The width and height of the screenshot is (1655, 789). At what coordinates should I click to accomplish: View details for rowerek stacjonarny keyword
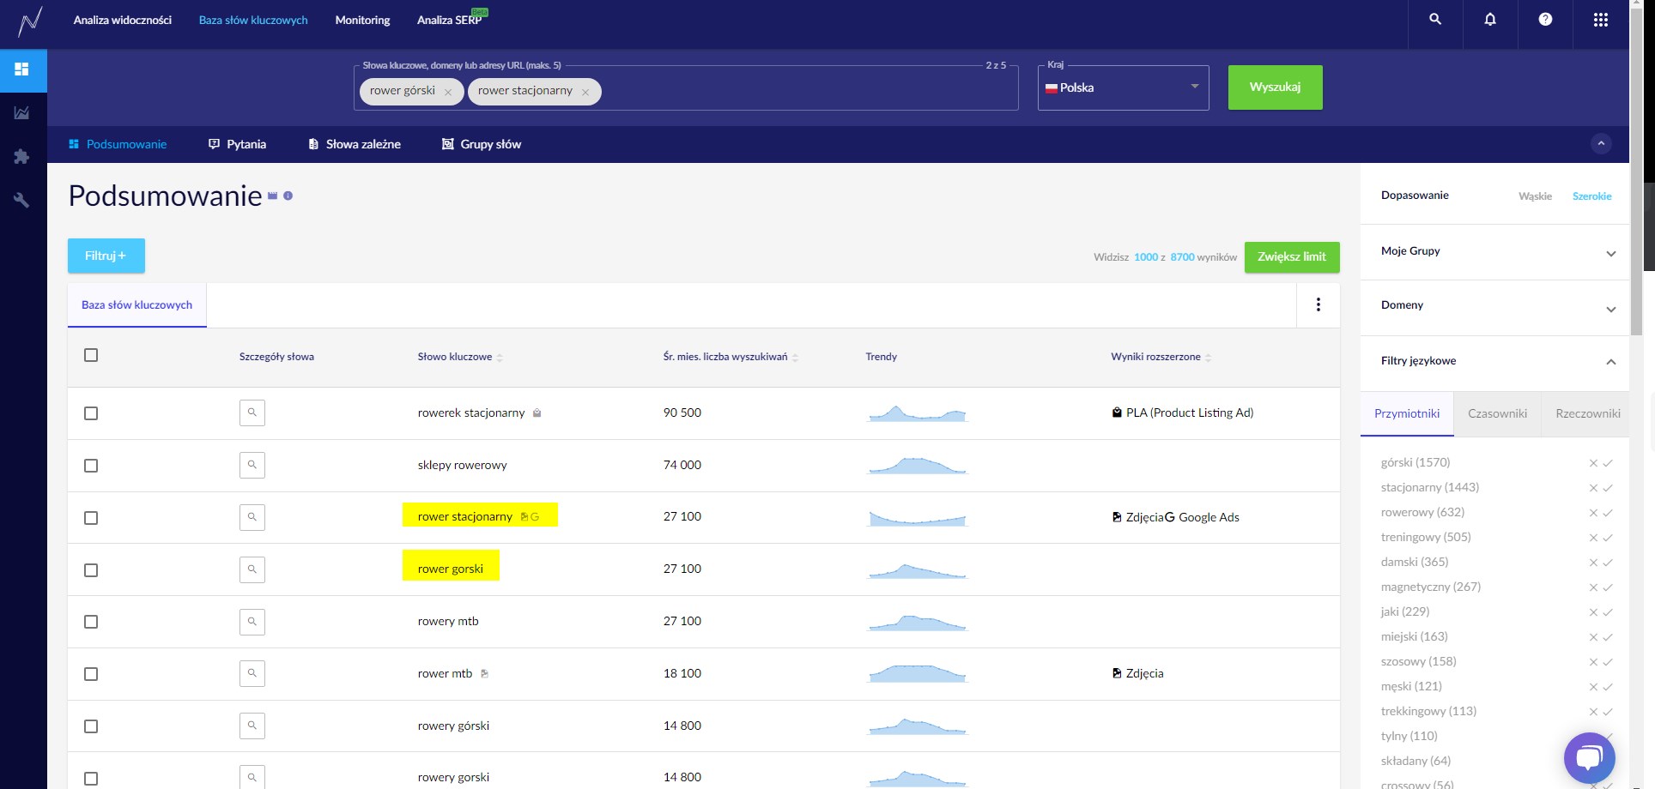pyautogui.click(x=252, y=413)
